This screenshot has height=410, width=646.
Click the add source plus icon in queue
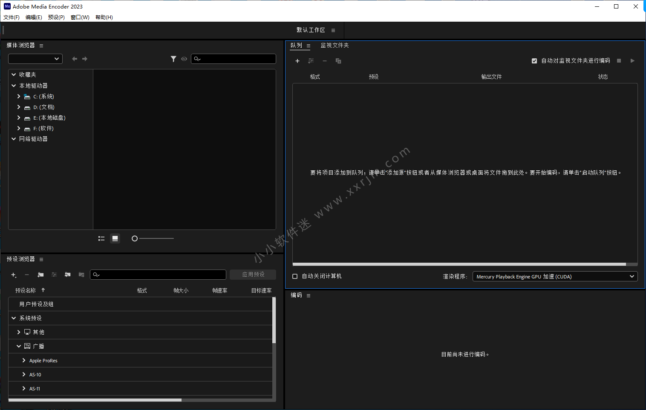click(297, 61)
